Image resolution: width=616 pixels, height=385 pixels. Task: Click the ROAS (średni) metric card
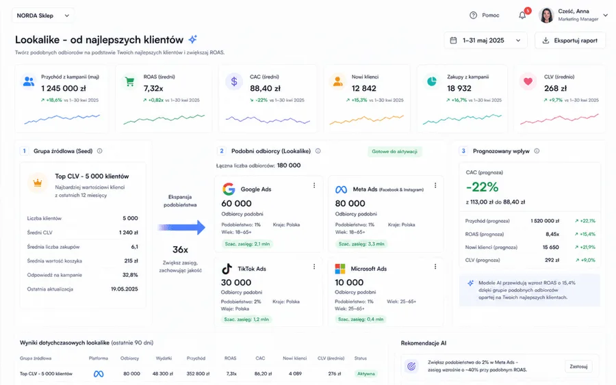[x=164, y=99]
